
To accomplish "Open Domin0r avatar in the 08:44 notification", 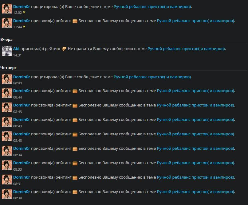I will (x=7, y=93).
